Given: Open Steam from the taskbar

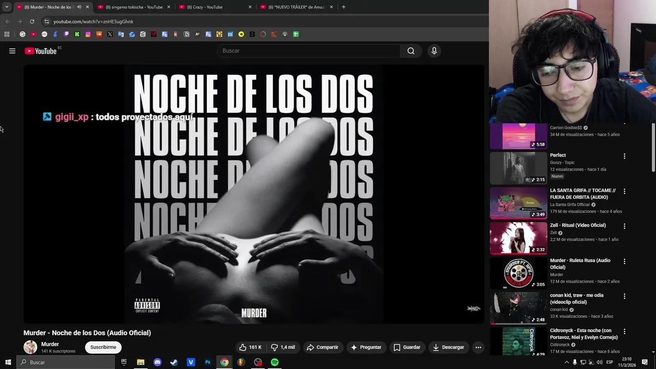Looking at the screenshot, I should click(x=174, y=362).
